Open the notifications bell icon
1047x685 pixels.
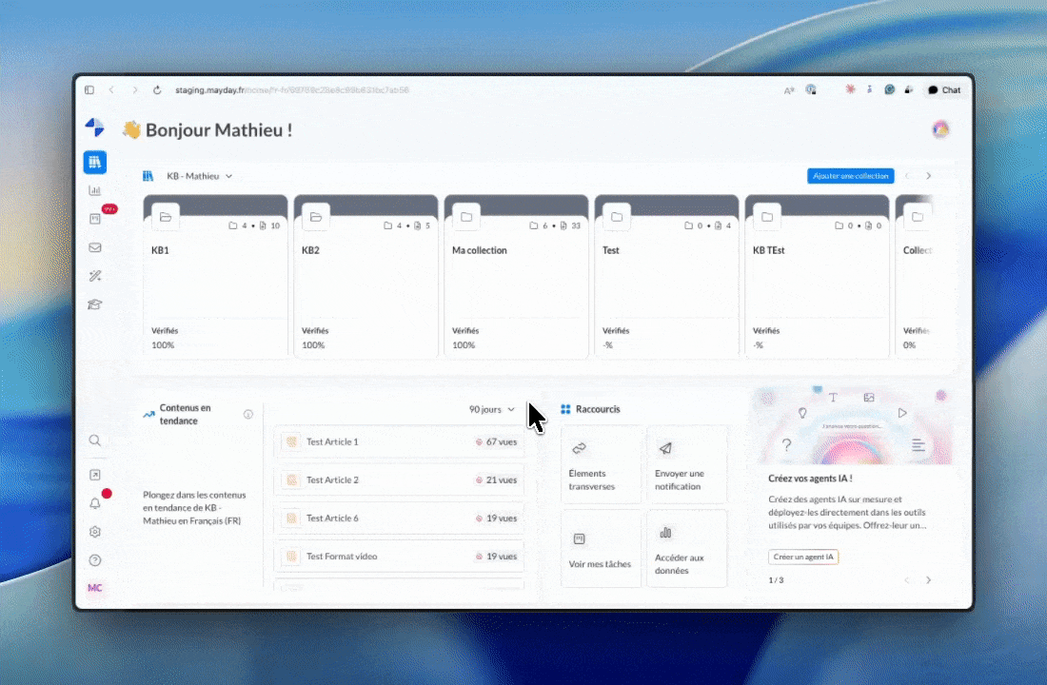(x=94, y=503)
